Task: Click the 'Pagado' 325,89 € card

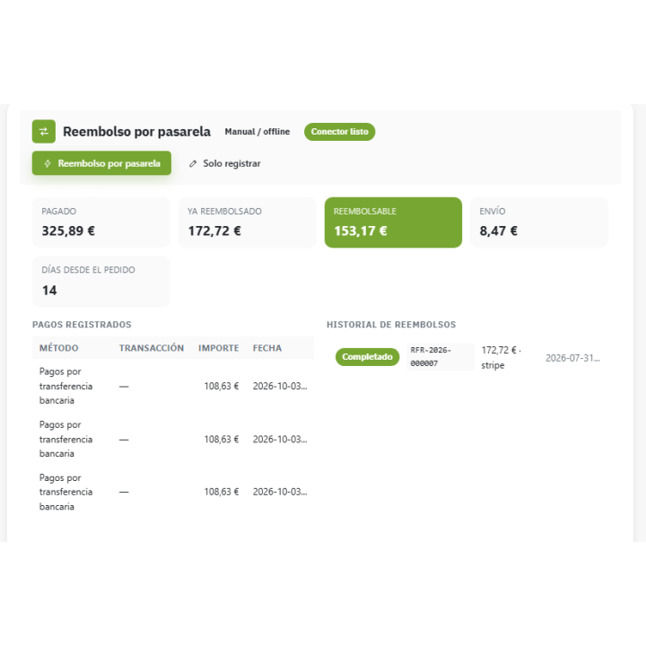Action: 100,223
